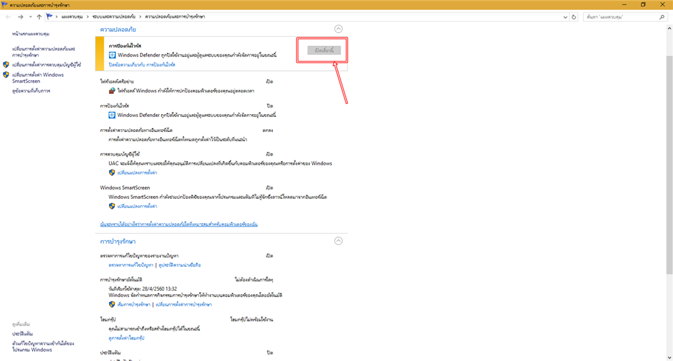Open the Change maintenance settings link
The image size is (673, 361).
(x=184, y=305)
